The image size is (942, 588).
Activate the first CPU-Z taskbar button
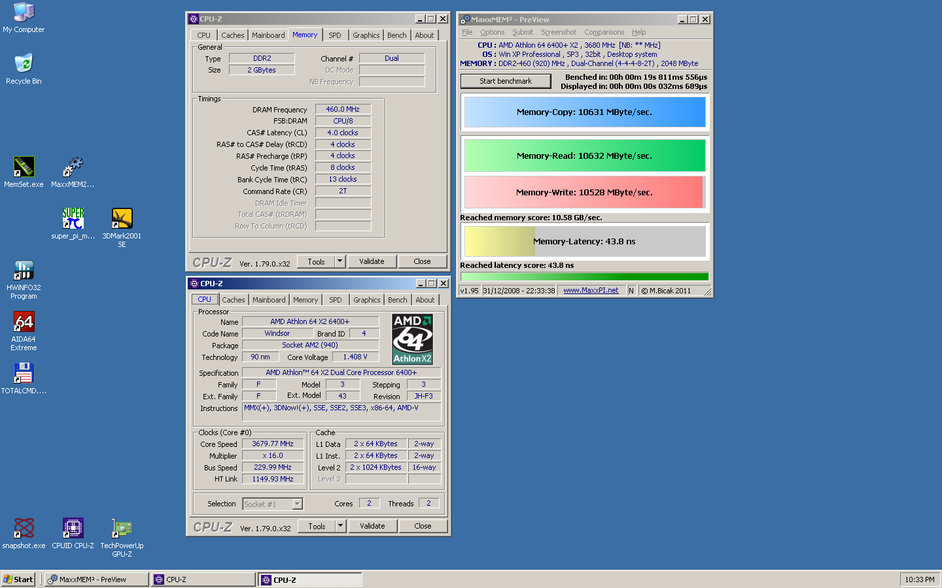tap(203, 580)
